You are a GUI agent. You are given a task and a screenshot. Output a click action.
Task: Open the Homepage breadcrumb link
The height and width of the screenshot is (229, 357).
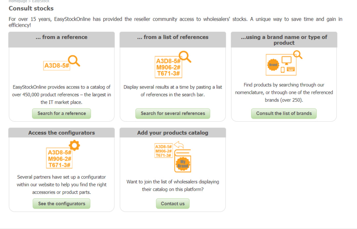click(18, 1)
